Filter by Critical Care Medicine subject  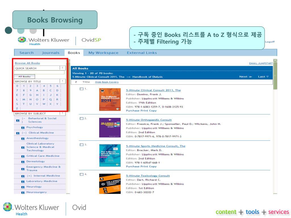click(43, 156)
